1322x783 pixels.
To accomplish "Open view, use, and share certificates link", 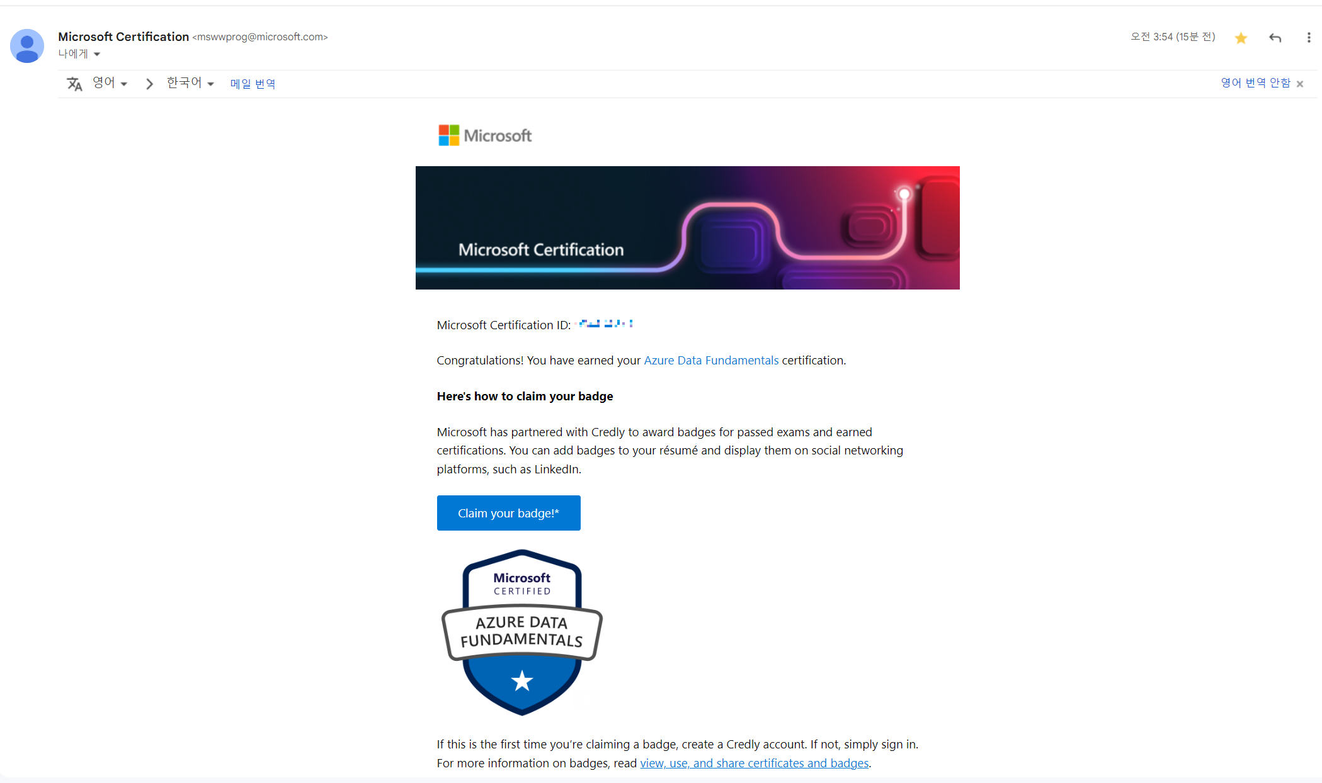I will point(754,763).
